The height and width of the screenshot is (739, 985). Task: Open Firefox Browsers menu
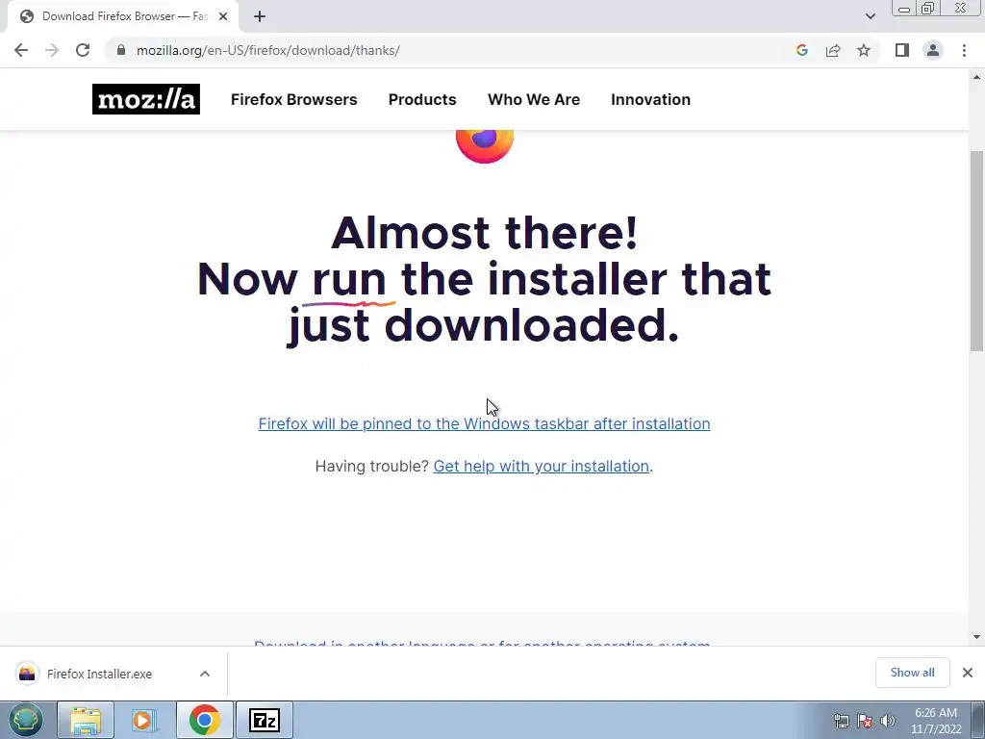(x=294, y=99)
